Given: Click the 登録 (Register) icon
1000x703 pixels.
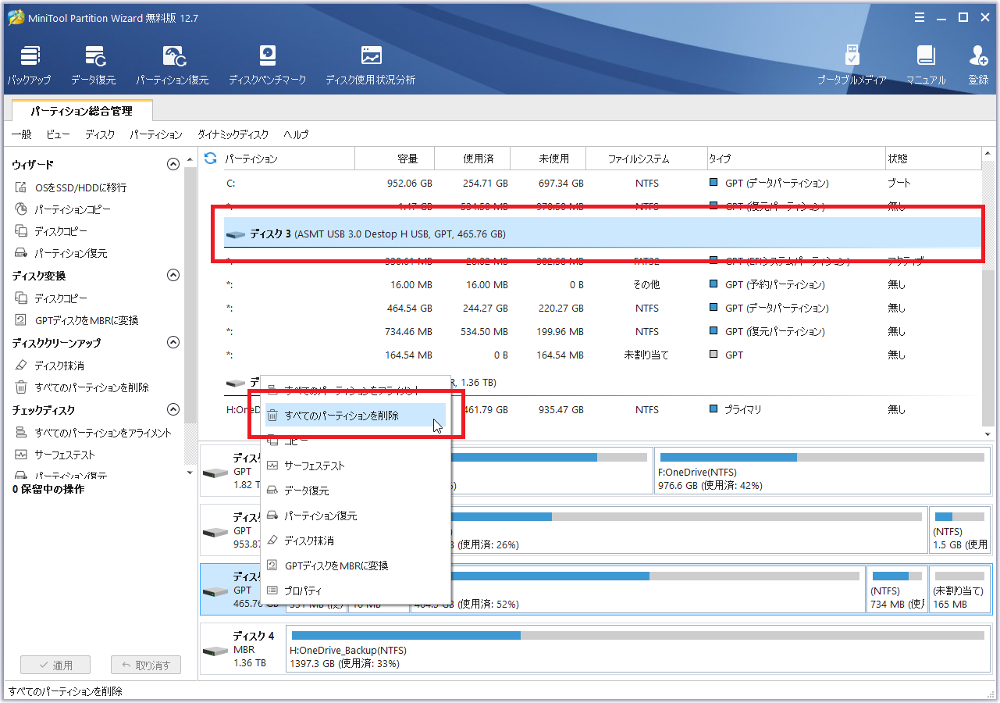Looking at the screenshot, I should (x=978, y=64).
